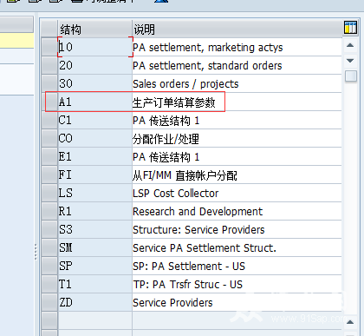This screenshot has width=364, height=336.
Task: Click structure cell CO
Action: tap(95, 138)
